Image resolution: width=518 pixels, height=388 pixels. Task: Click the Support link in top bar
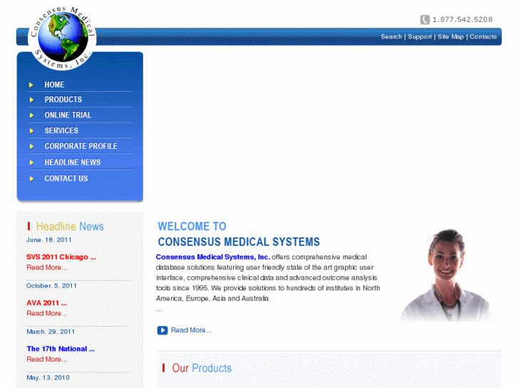[x=420, y=36]
